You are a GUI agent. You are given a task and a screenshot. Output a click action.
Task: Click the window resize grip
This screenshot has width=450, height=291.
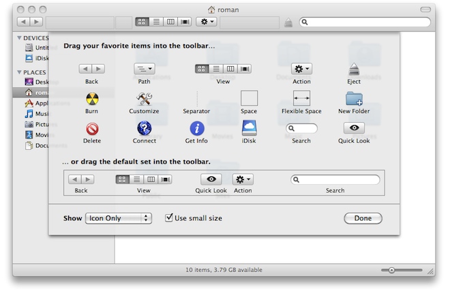point(431,271)
